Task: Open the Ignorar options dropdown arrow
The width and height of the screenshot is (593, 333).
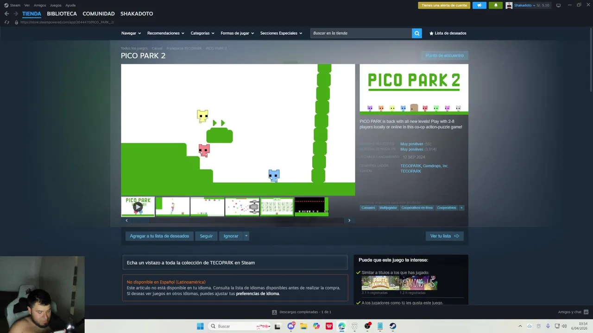Action: pos(246,236)
